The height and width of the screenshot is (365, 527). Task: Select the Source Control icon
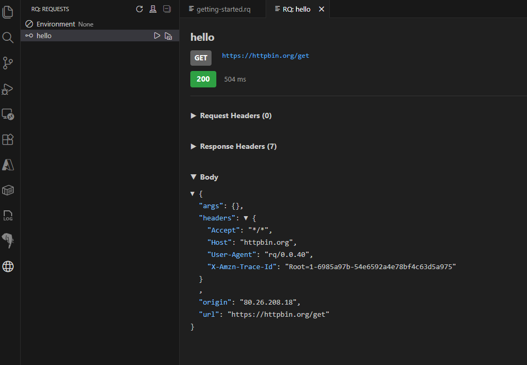[x=8, y=63]
